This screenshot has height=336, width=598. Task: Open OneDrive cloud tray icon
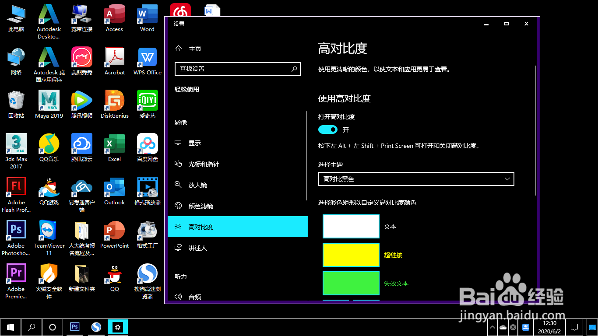[503, 327]
